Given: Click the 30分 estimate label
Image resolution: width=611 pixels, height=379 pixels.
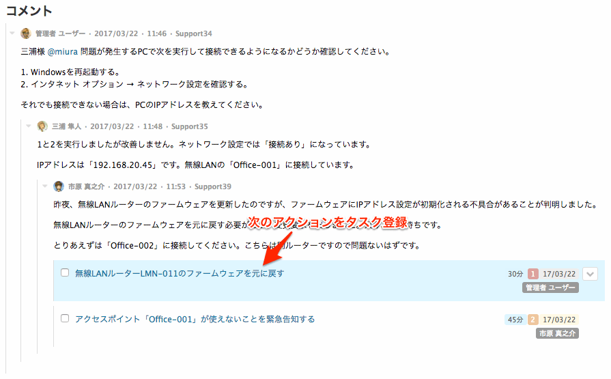Looking at the screenshot, I should (x=515, y=274).
